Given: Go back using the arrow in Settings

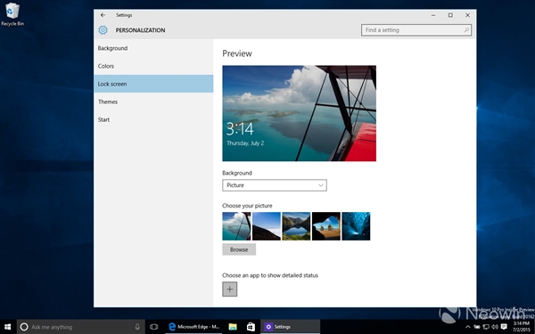Looking at the screenshot, I should (x=103, y=15).
